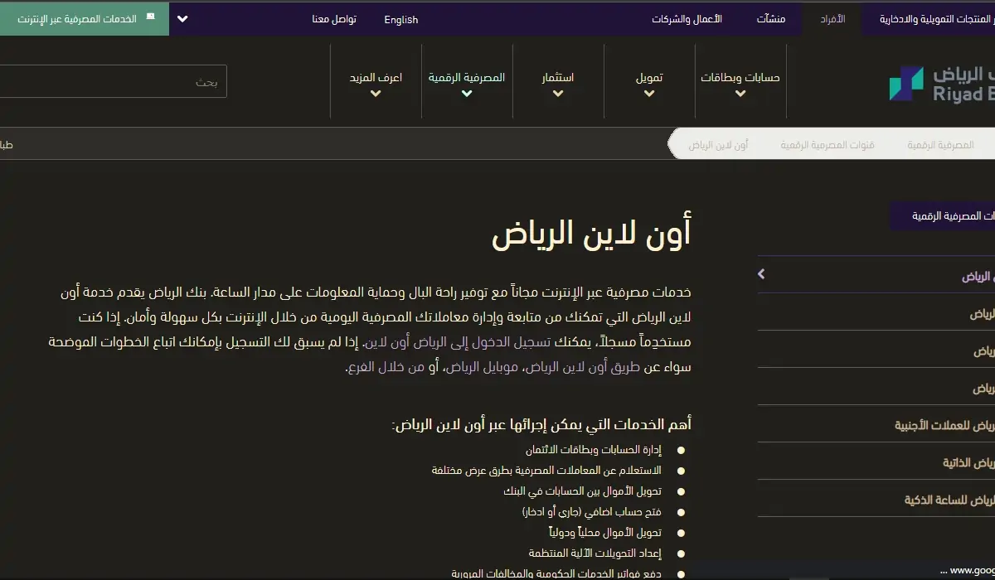
Task: Open the اعرف المزيد menu
Action: click(376, 77)
